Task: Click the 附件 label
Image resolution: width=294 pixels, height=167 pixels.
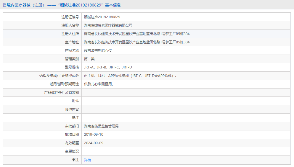Action: click(75, 101)
